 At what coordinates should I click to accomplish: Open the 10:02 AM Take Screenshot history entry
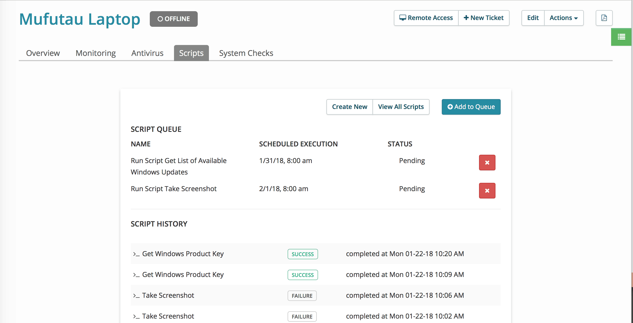click(x=168, y=316)
